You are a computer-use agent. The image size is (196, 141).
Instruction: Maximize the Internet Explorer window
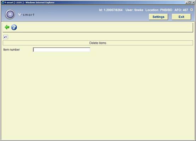click(x=190, y=2)
